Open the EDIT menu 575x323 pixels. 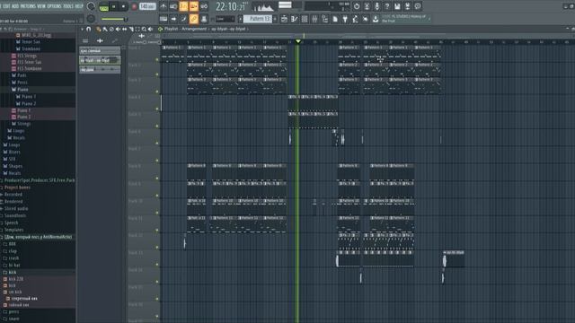click(x=6, y=6)
